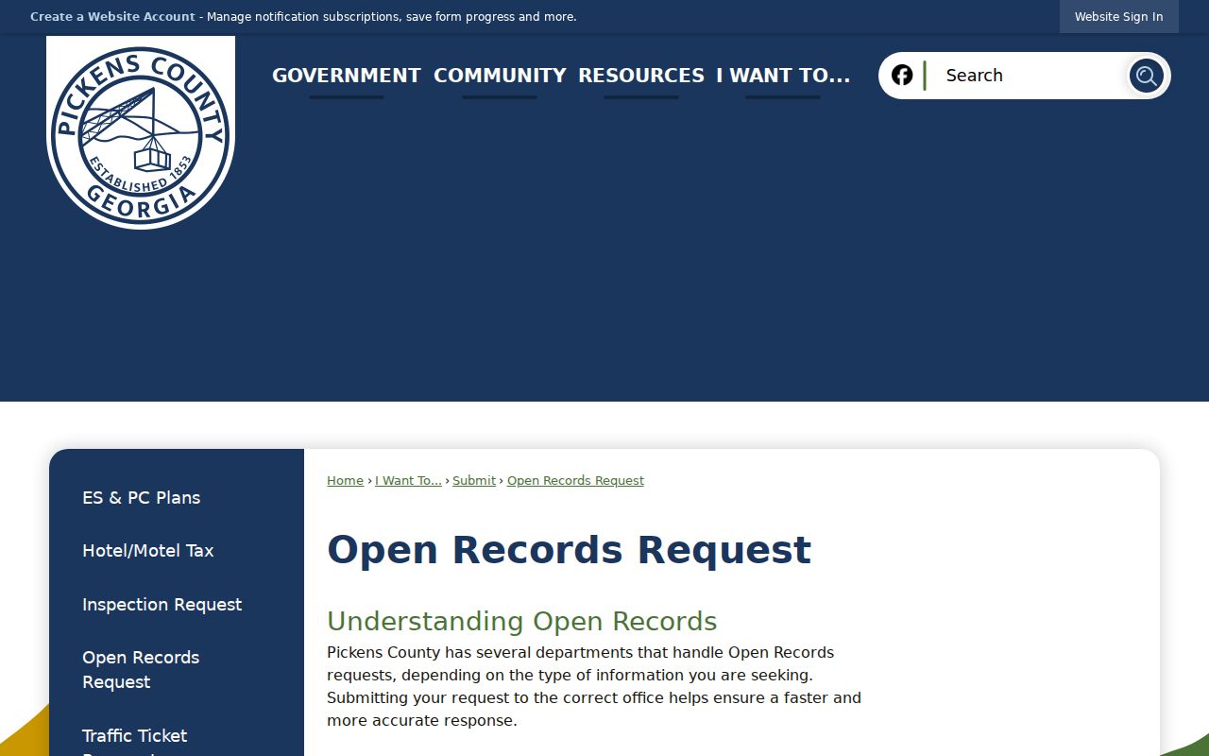Screen dimensions: 1209x756
Task: Open the Submit breadcrumb link
Action: 474,481
